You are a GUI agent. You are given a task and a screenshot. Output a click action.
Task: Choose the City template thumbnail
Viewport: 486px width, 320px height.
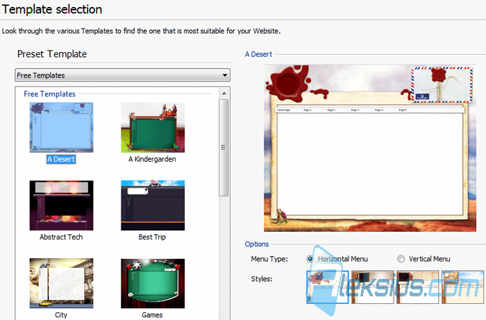(61, 283)
